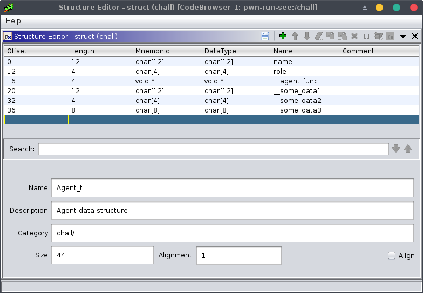Viewport: 423px width, 293px height.
Task: Toggle the Align checkbox
Action: pyautogui.click(x=392, y=256)
